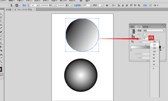Choose 180 from the angle list
This screenshot has width=168, height=101.
coord(154,41)
